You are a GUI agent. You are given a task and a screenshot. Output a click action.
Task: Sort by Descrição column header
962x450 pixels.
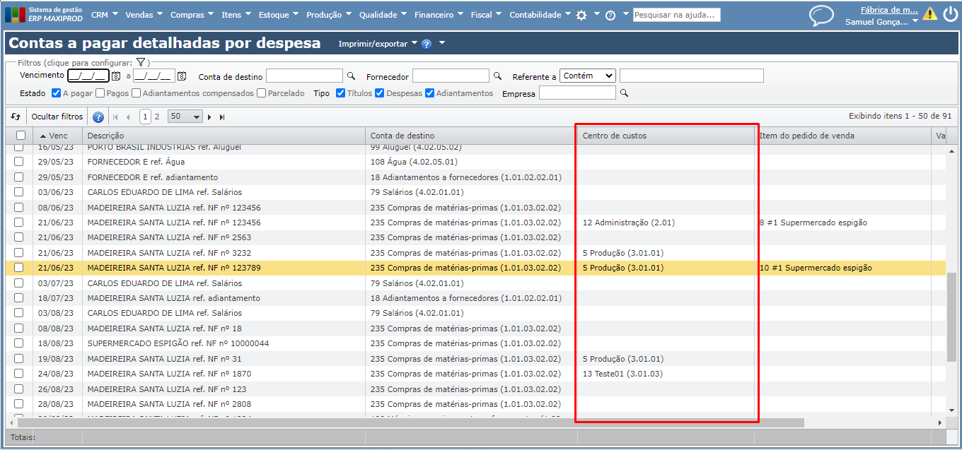pyautogui.click(x=224, y=136)
